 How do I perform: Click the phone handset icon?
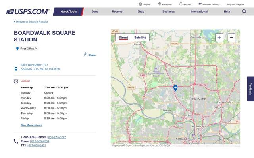click(x=16, y=141)
